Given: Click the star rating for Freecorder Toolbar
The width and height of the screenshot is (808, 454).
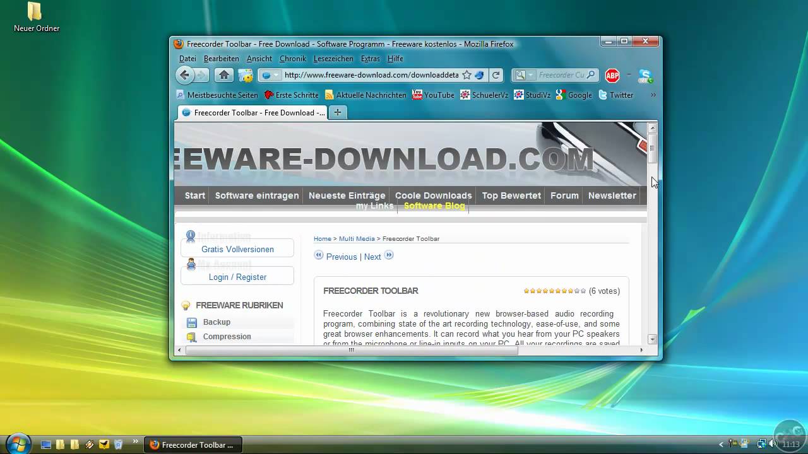Looking at the screenshot, I should (x=555, y=291).
